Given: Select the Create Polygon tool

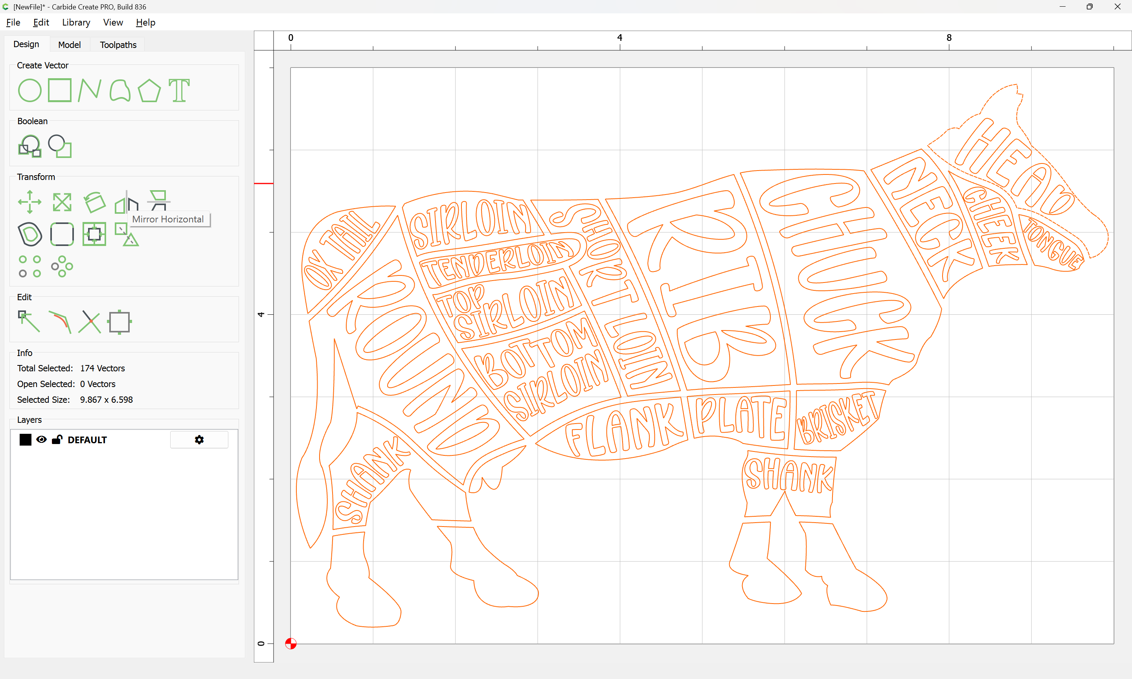Looking at the screenshot, I should point(149,90).
